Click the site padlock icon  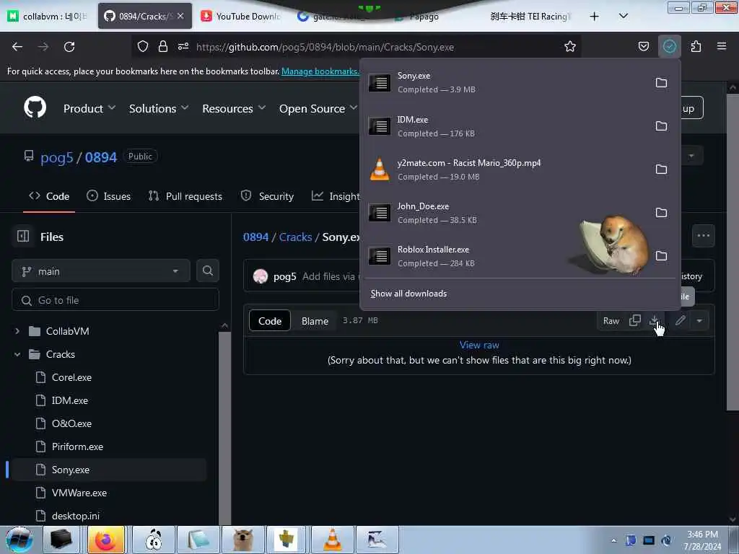[x=162, y=47]
